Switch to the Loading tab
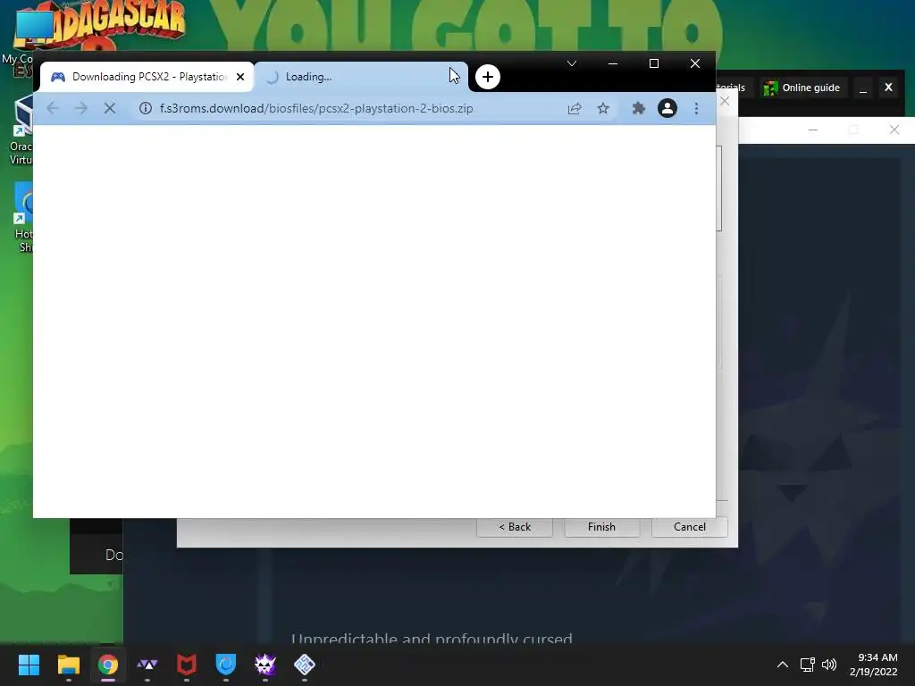The height and width of the screenshot is (686, 915). point(361,77)
